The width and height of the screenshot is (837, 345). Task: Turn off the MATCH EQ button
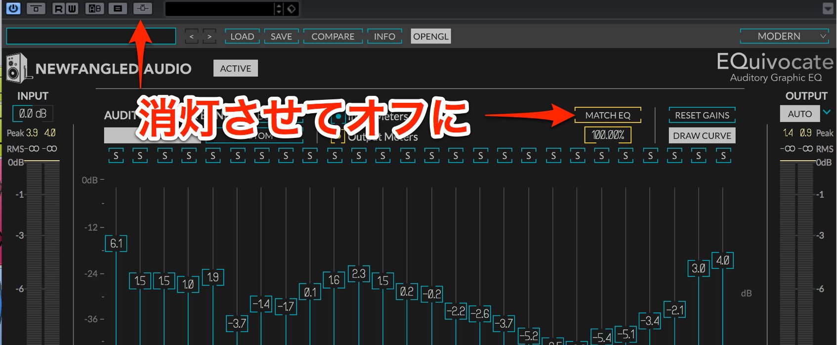[x=608, y=115]
